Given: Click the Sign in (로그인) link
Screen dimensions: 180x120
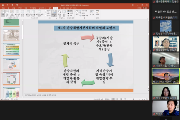Looking at the screenshot, I should (139, 8).
